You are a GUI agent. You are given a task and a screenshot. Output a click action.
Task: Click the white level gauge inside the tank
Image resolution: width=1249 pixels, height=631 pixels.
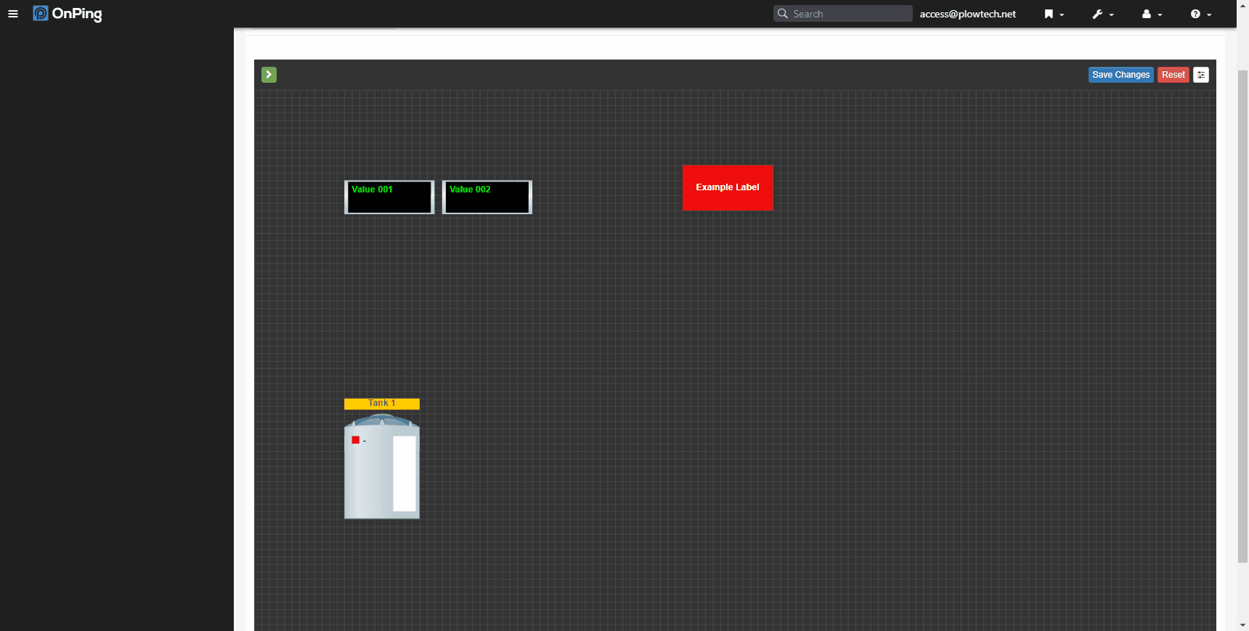404,473
